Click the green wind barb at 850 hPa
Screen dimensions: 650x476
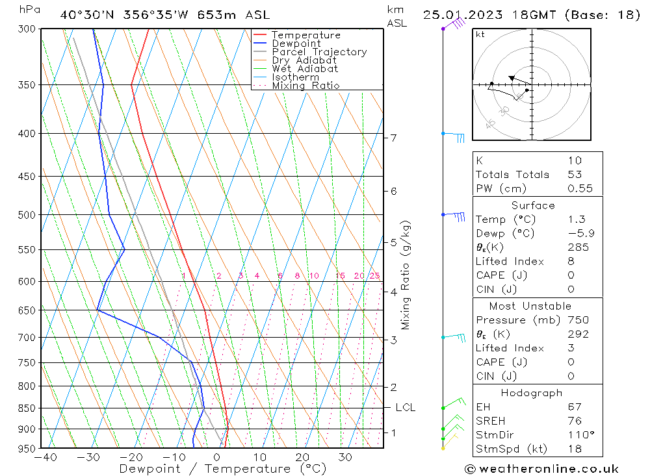click(x=454, y=403)
